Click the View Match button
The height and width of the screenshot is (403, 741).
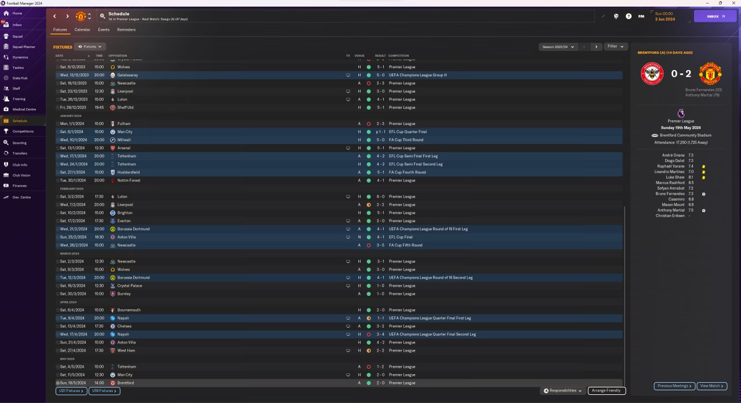[712, 386]
